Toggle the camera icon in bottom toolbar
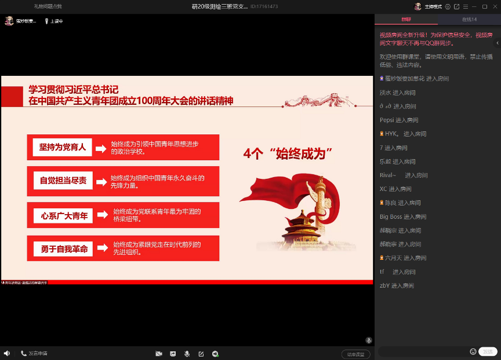The width and height of the screenshot is (501, 360). 158,354
